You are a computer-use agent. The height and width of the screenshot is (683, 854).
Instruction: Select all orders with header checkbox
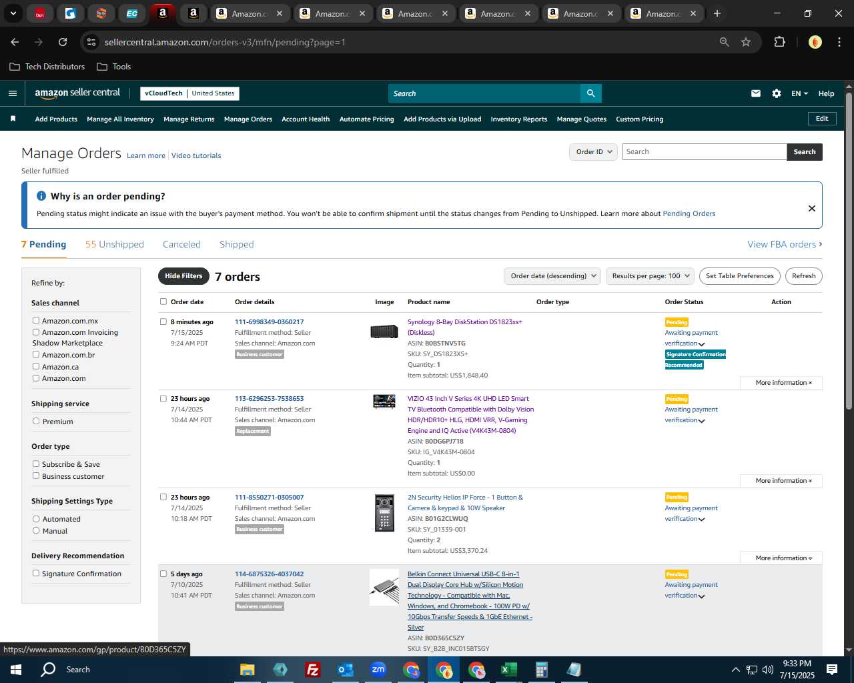[x=163, y=301]
